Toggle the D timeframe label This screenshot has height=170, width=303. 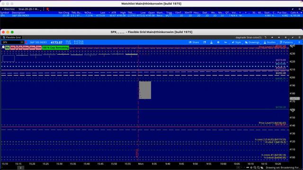(x=17, y=48)
